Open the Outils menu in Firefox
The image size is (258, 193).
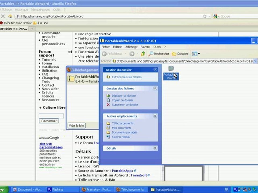point(57,10)
